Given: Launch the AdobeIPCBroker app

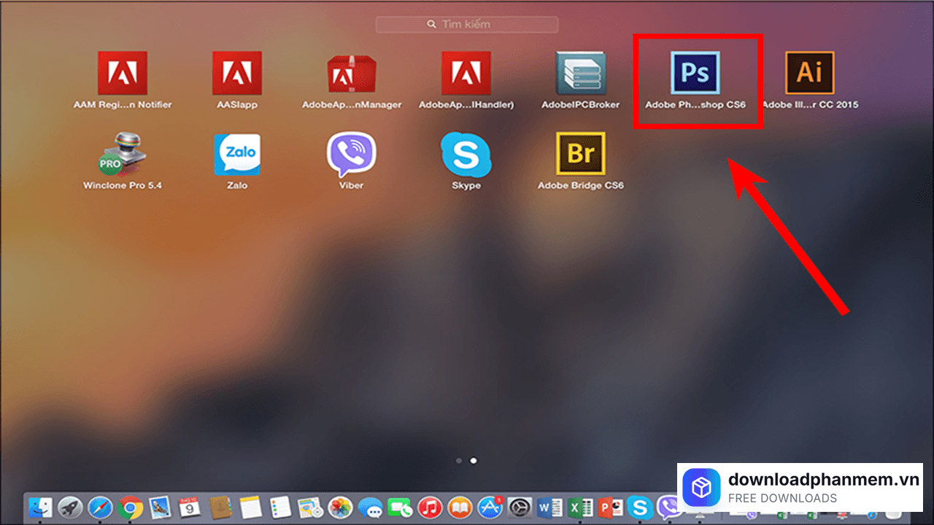Looking at the screenshot, I should tap(580, 73).
